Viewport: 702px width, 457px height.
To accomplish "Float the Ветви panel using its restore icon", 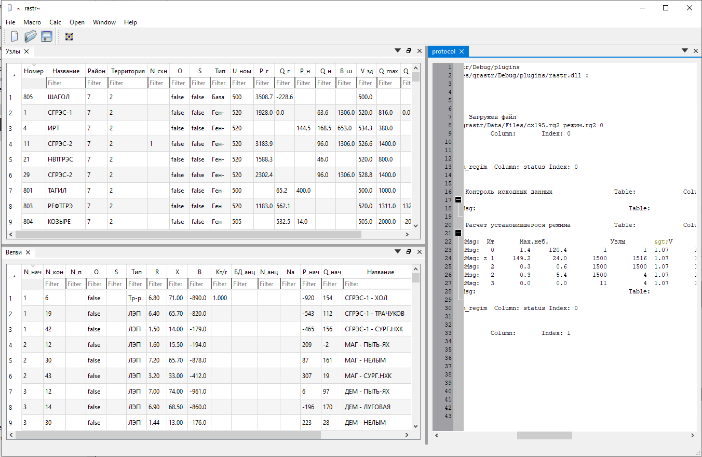I will [x=409, y=252].
